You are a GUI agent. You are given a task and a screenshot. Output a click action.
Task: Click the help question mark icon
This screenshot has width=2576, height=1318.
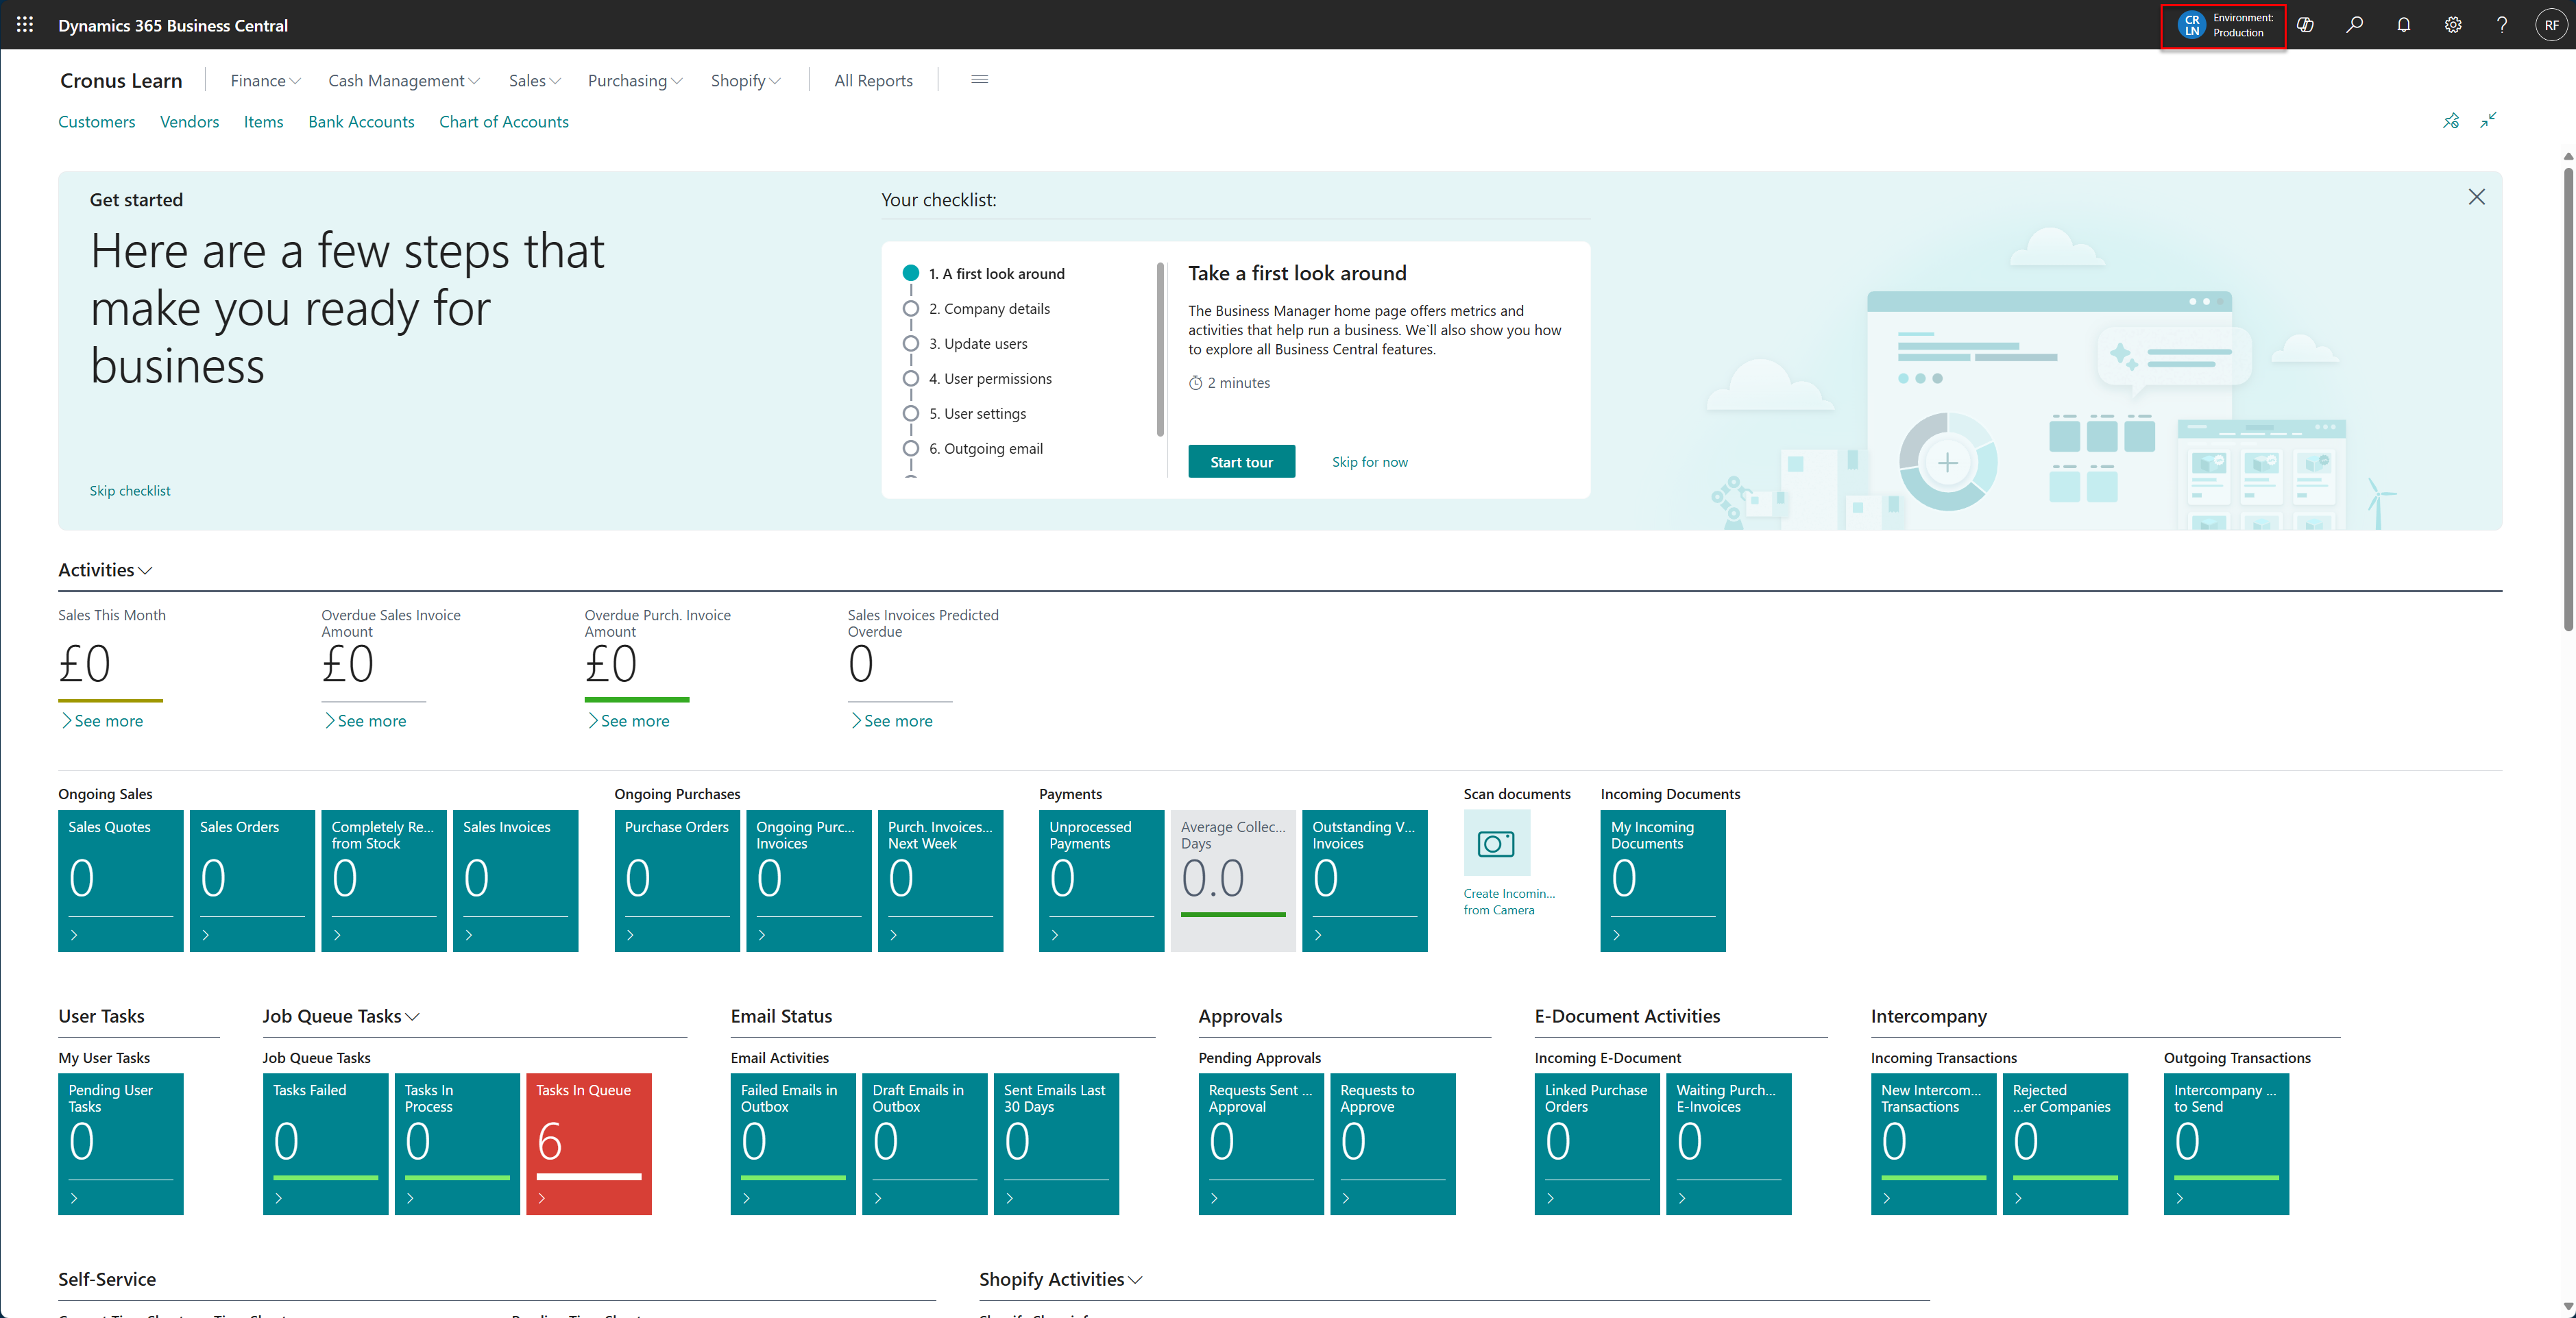(2502, 25)
